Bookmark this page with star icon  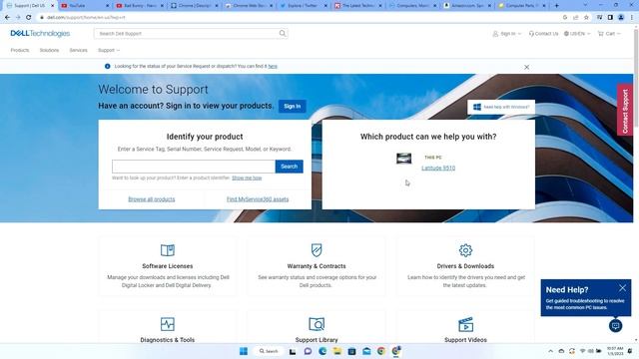(586, 18)
